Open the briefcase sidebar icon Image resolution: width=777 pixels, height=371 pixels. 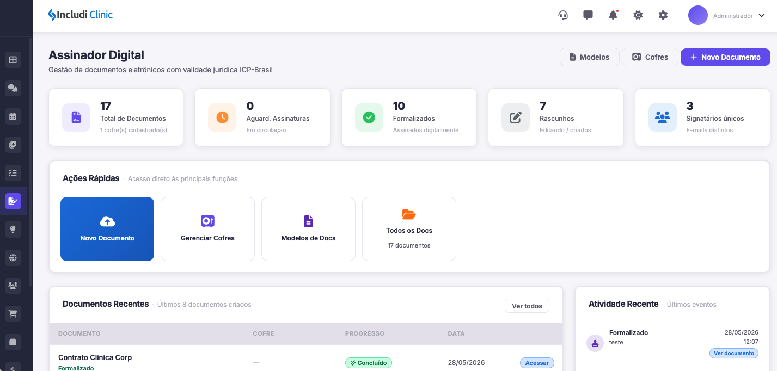(13, 342)
